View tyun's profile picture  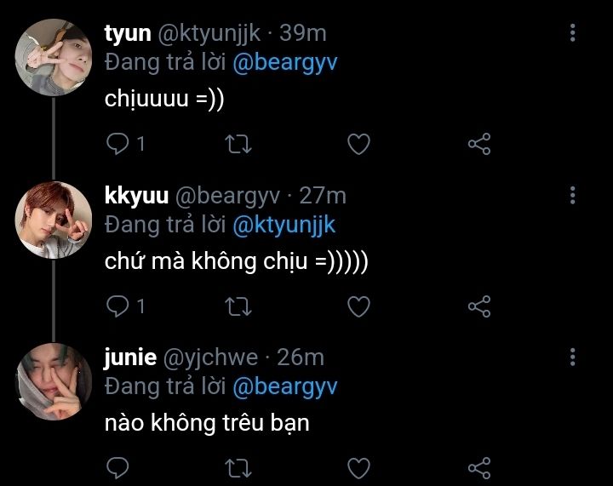tap(54, 57)
